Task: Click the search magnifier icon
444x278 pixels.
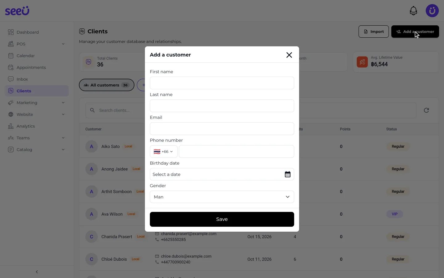Action: coord(92,110)
